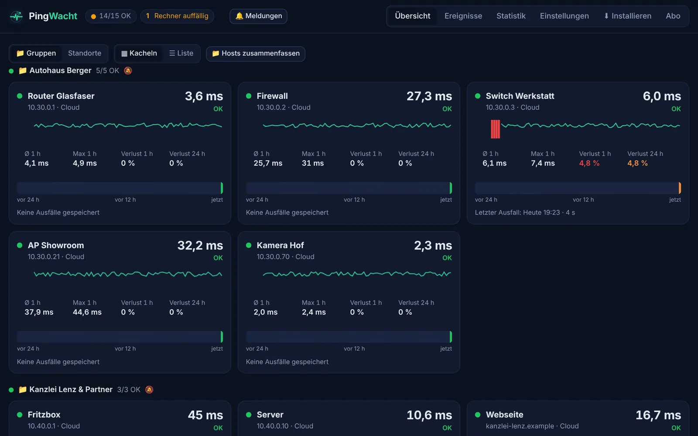The width and height of the screenshot is (698, 436).
Task: Click AP Showroom latency sparkline graph
Action: 128,274
